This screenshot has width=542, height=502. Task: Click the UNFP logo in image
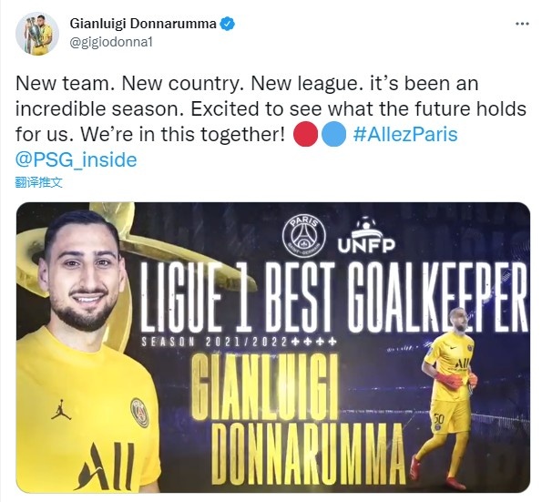tap(366, 235)
